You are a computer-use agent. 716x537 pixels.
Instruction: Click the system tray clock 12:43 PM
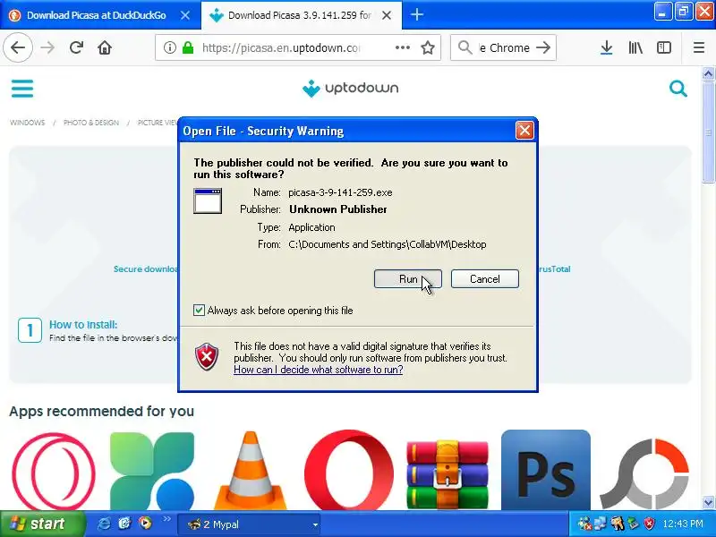(683, 524)
